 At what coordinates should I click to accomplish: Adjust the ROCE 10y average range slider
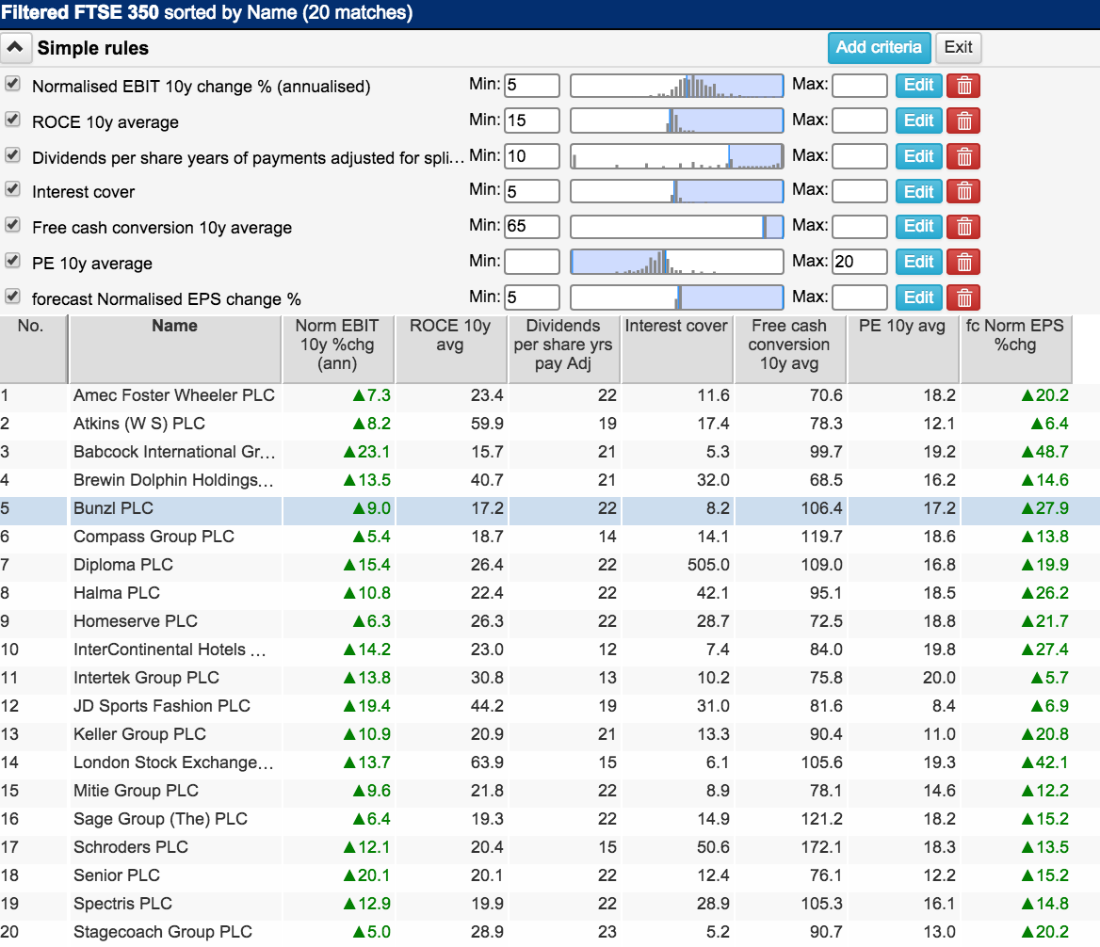[x=677, y=120]
